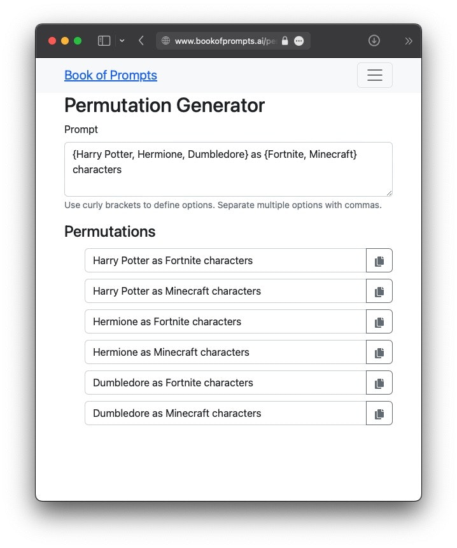The height and width of the screenshot is (548, 457).
Task: Expand the hamburger navigation menu
Action: tap(374, 75)
